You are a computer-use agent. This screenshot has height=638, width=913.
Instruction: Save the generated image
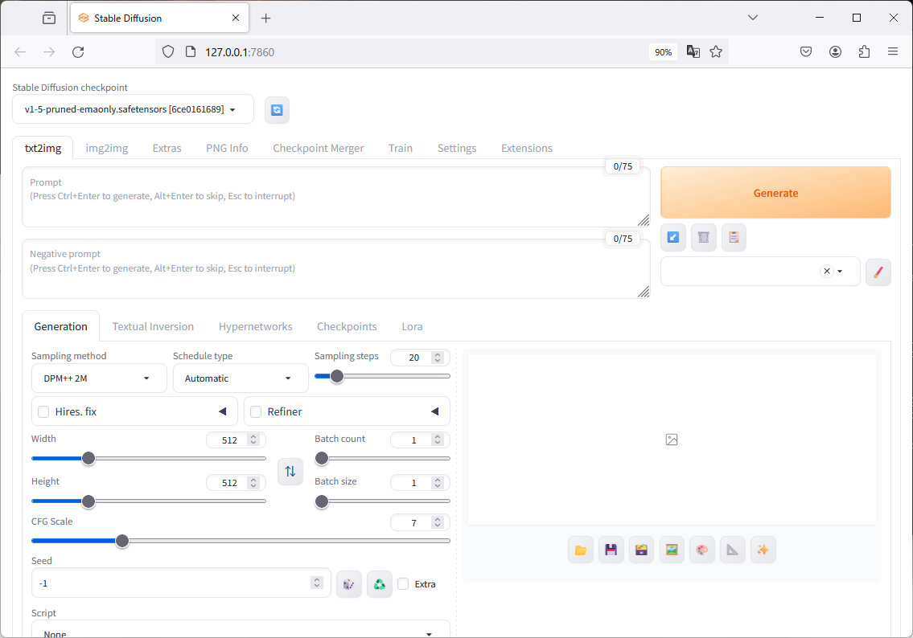[611, 549]
